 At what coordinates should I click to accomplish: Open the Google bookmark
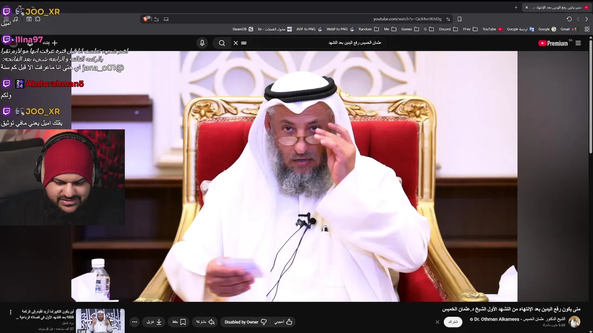548,29
